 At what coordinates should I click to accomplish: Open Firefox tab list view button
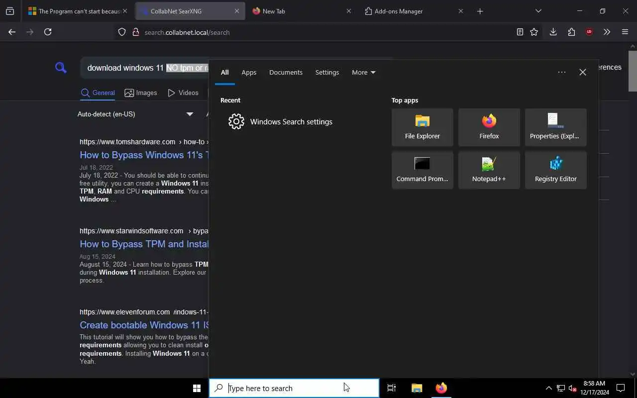click(10, 11)
